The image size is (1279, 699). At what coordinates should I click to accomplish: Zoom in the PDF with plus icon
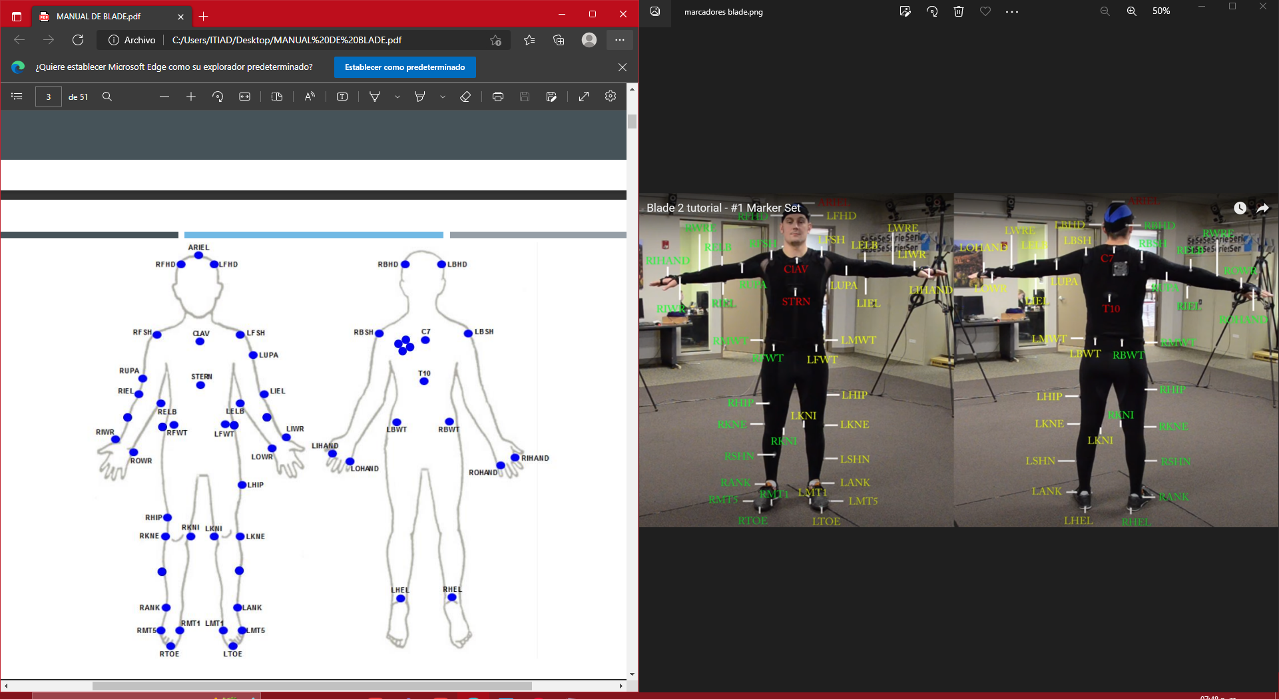(x=191, y=97)
